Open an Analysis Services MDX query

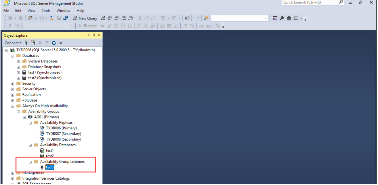coord(110,18)
